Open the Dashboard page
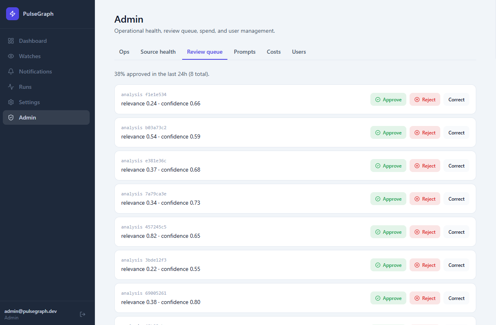The image size is (496, 325). pos(46,41)
